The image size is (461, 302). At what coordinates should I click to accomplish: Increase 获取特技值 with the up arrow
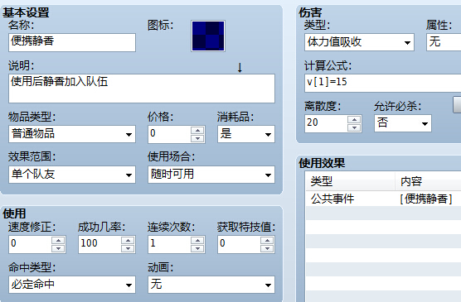pos(267,241)
